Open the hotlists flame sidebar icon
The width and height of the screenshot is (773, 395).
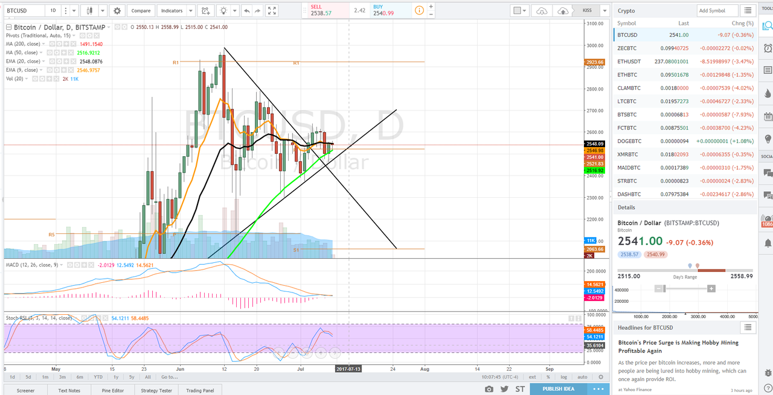[x=767, y=93]
